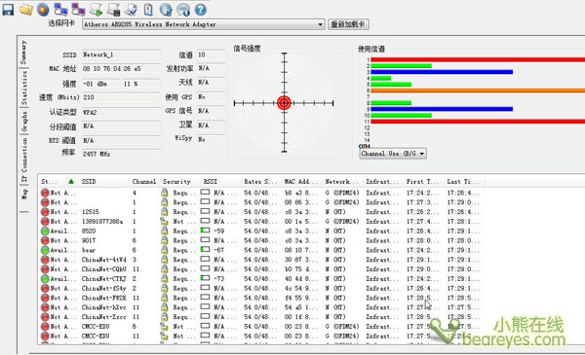The image size is (585, 355).
Task: Click the SSID Network_1 field
Action: [121, 54]
